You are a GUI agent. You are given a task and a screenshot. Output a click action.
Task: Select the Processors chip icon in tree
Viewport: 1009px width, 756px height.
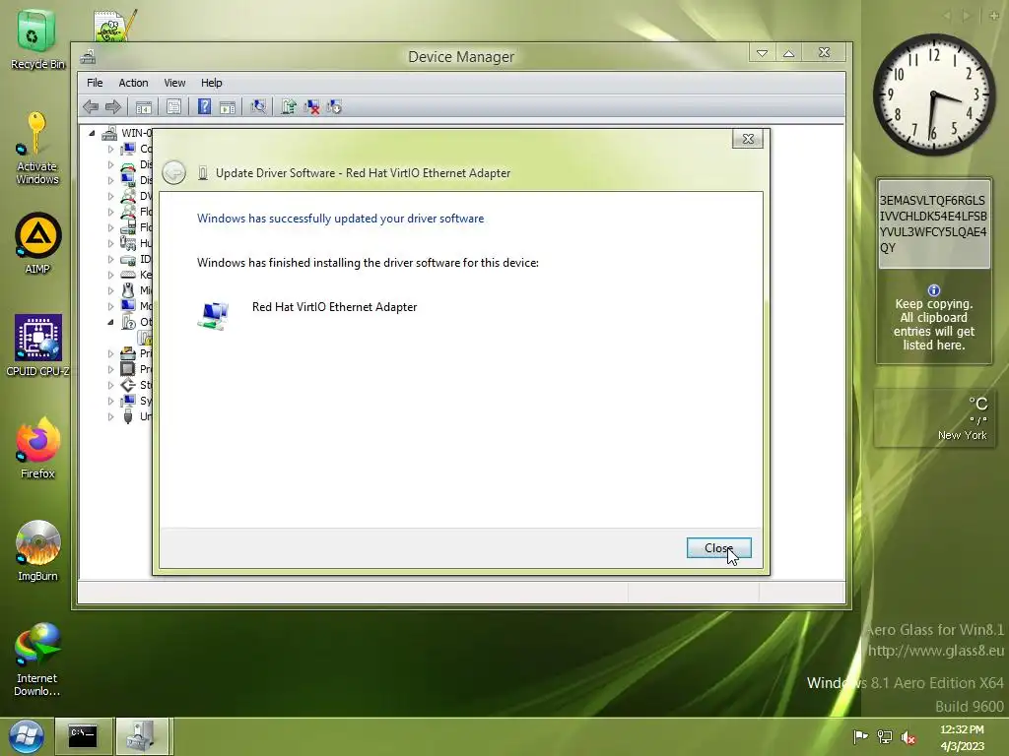tap(128, 369)
